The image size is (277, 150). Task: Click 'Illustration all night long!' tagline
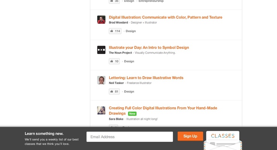(x=142, y=119)
